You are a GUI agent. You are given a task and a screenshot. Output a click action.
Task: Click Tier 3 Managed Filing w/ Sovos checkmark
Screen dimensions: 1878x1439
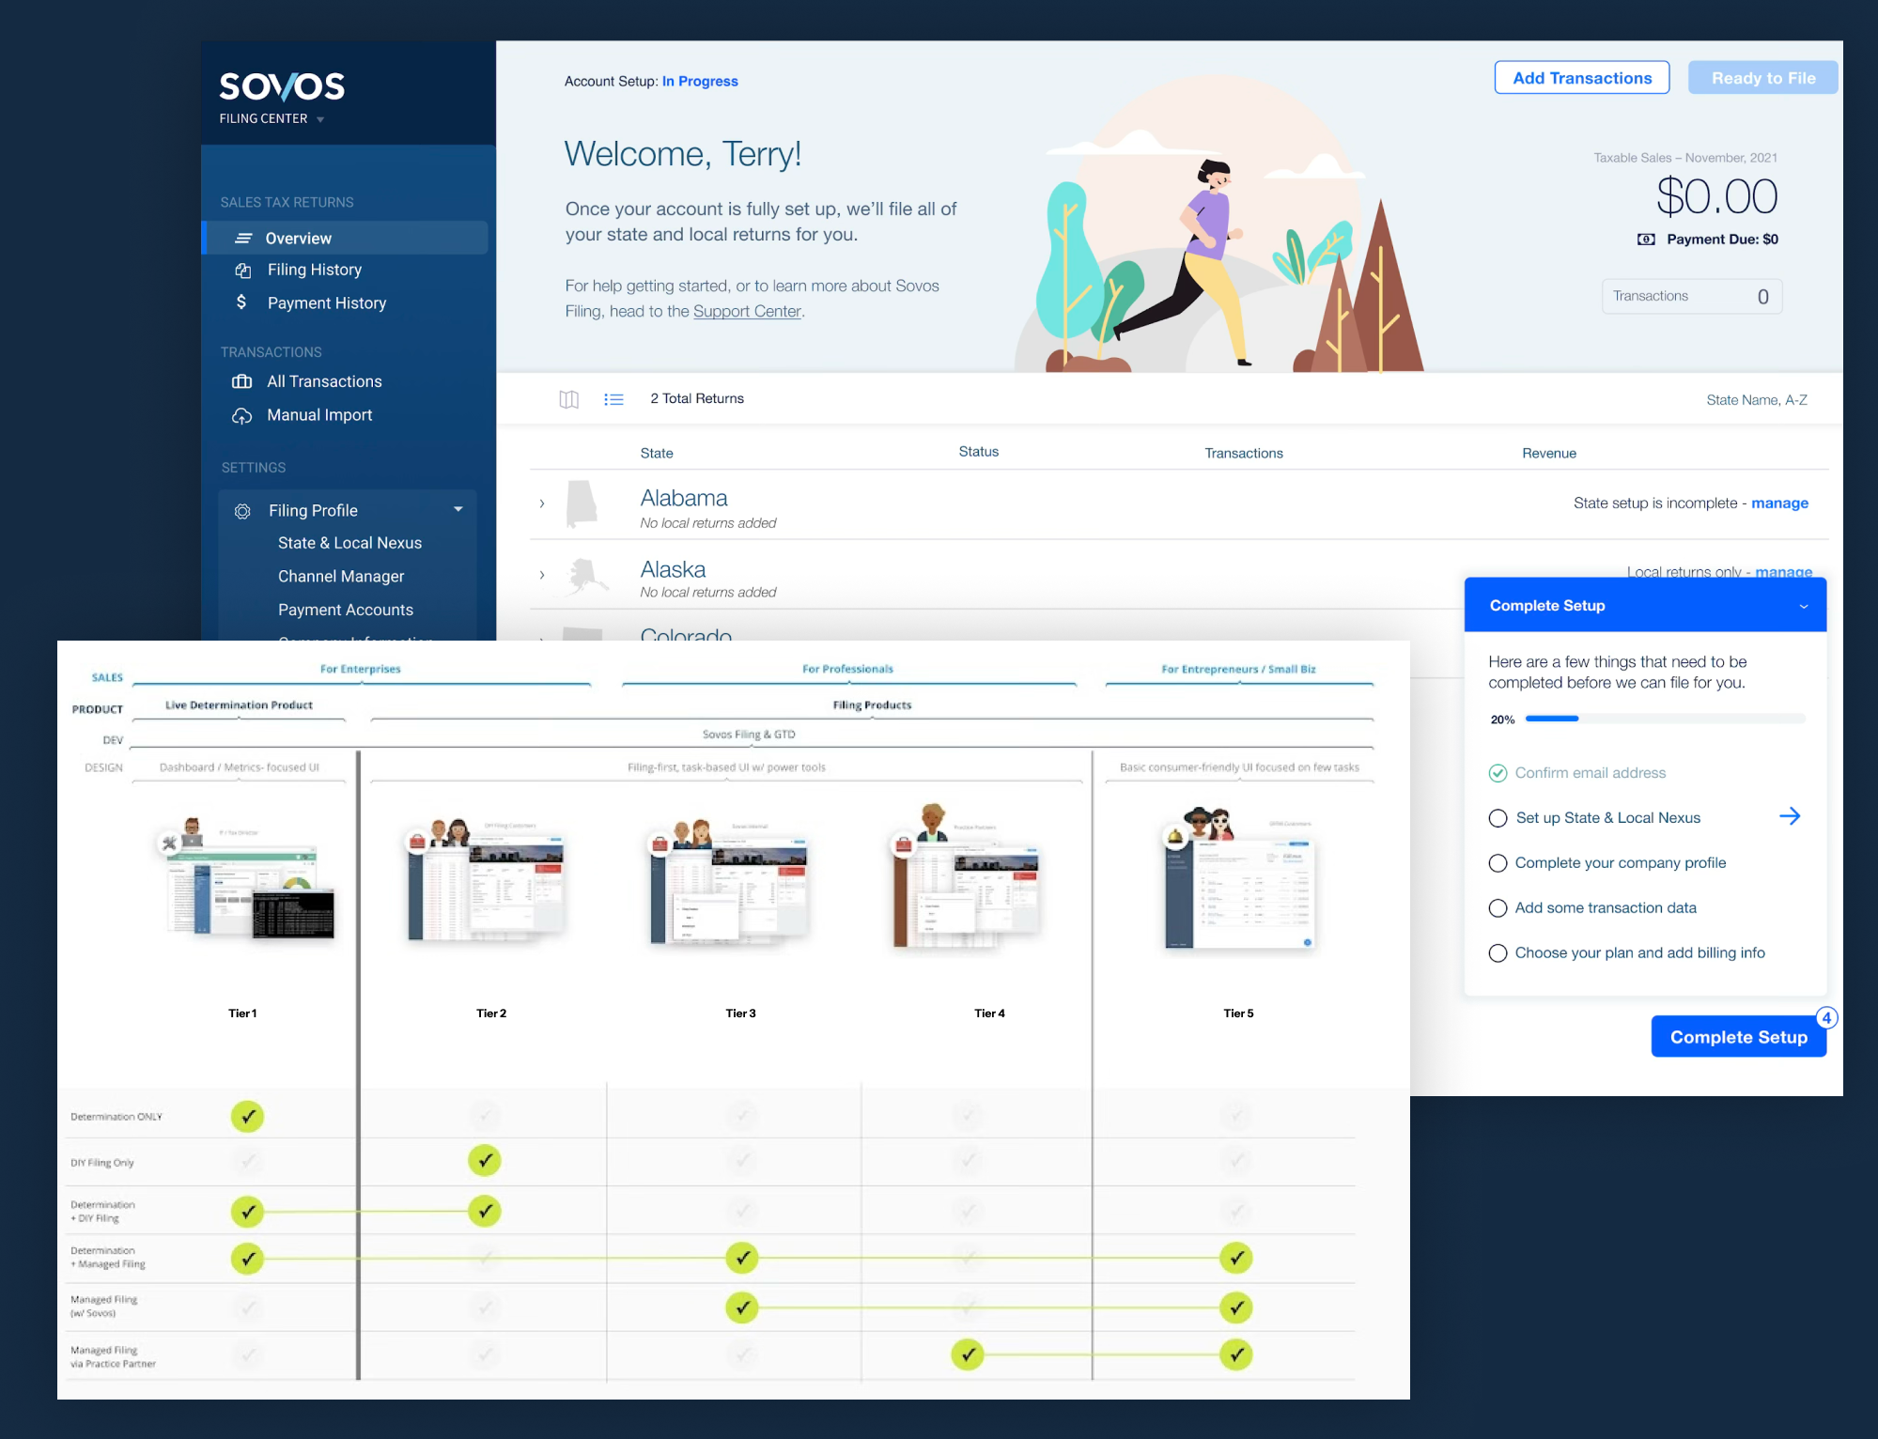click(x=742, y=1307)
